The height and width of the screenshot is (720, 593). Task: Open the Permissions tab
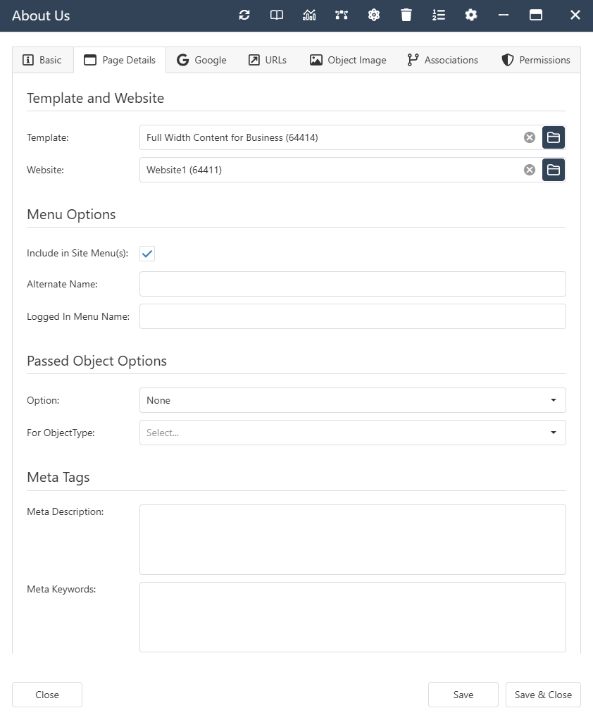coord(535,60)
